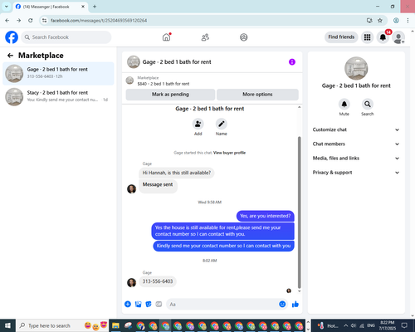Open Marketplace $840 listing link
This screenshot has height=332, width=415.
pyautogui.click(x=164, y=84)
